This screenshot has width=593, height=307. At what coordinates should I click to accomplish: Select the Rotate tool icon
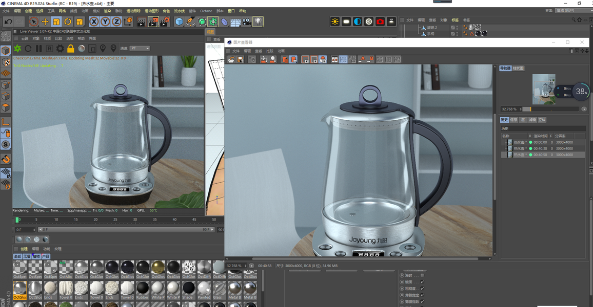[x=68, y=21]
